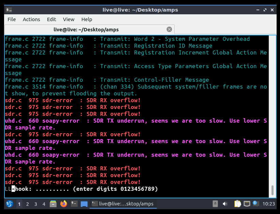Open the Edit menu
Image resolution: width=280 pixels, height=214 pixels.
click(51, 19)
